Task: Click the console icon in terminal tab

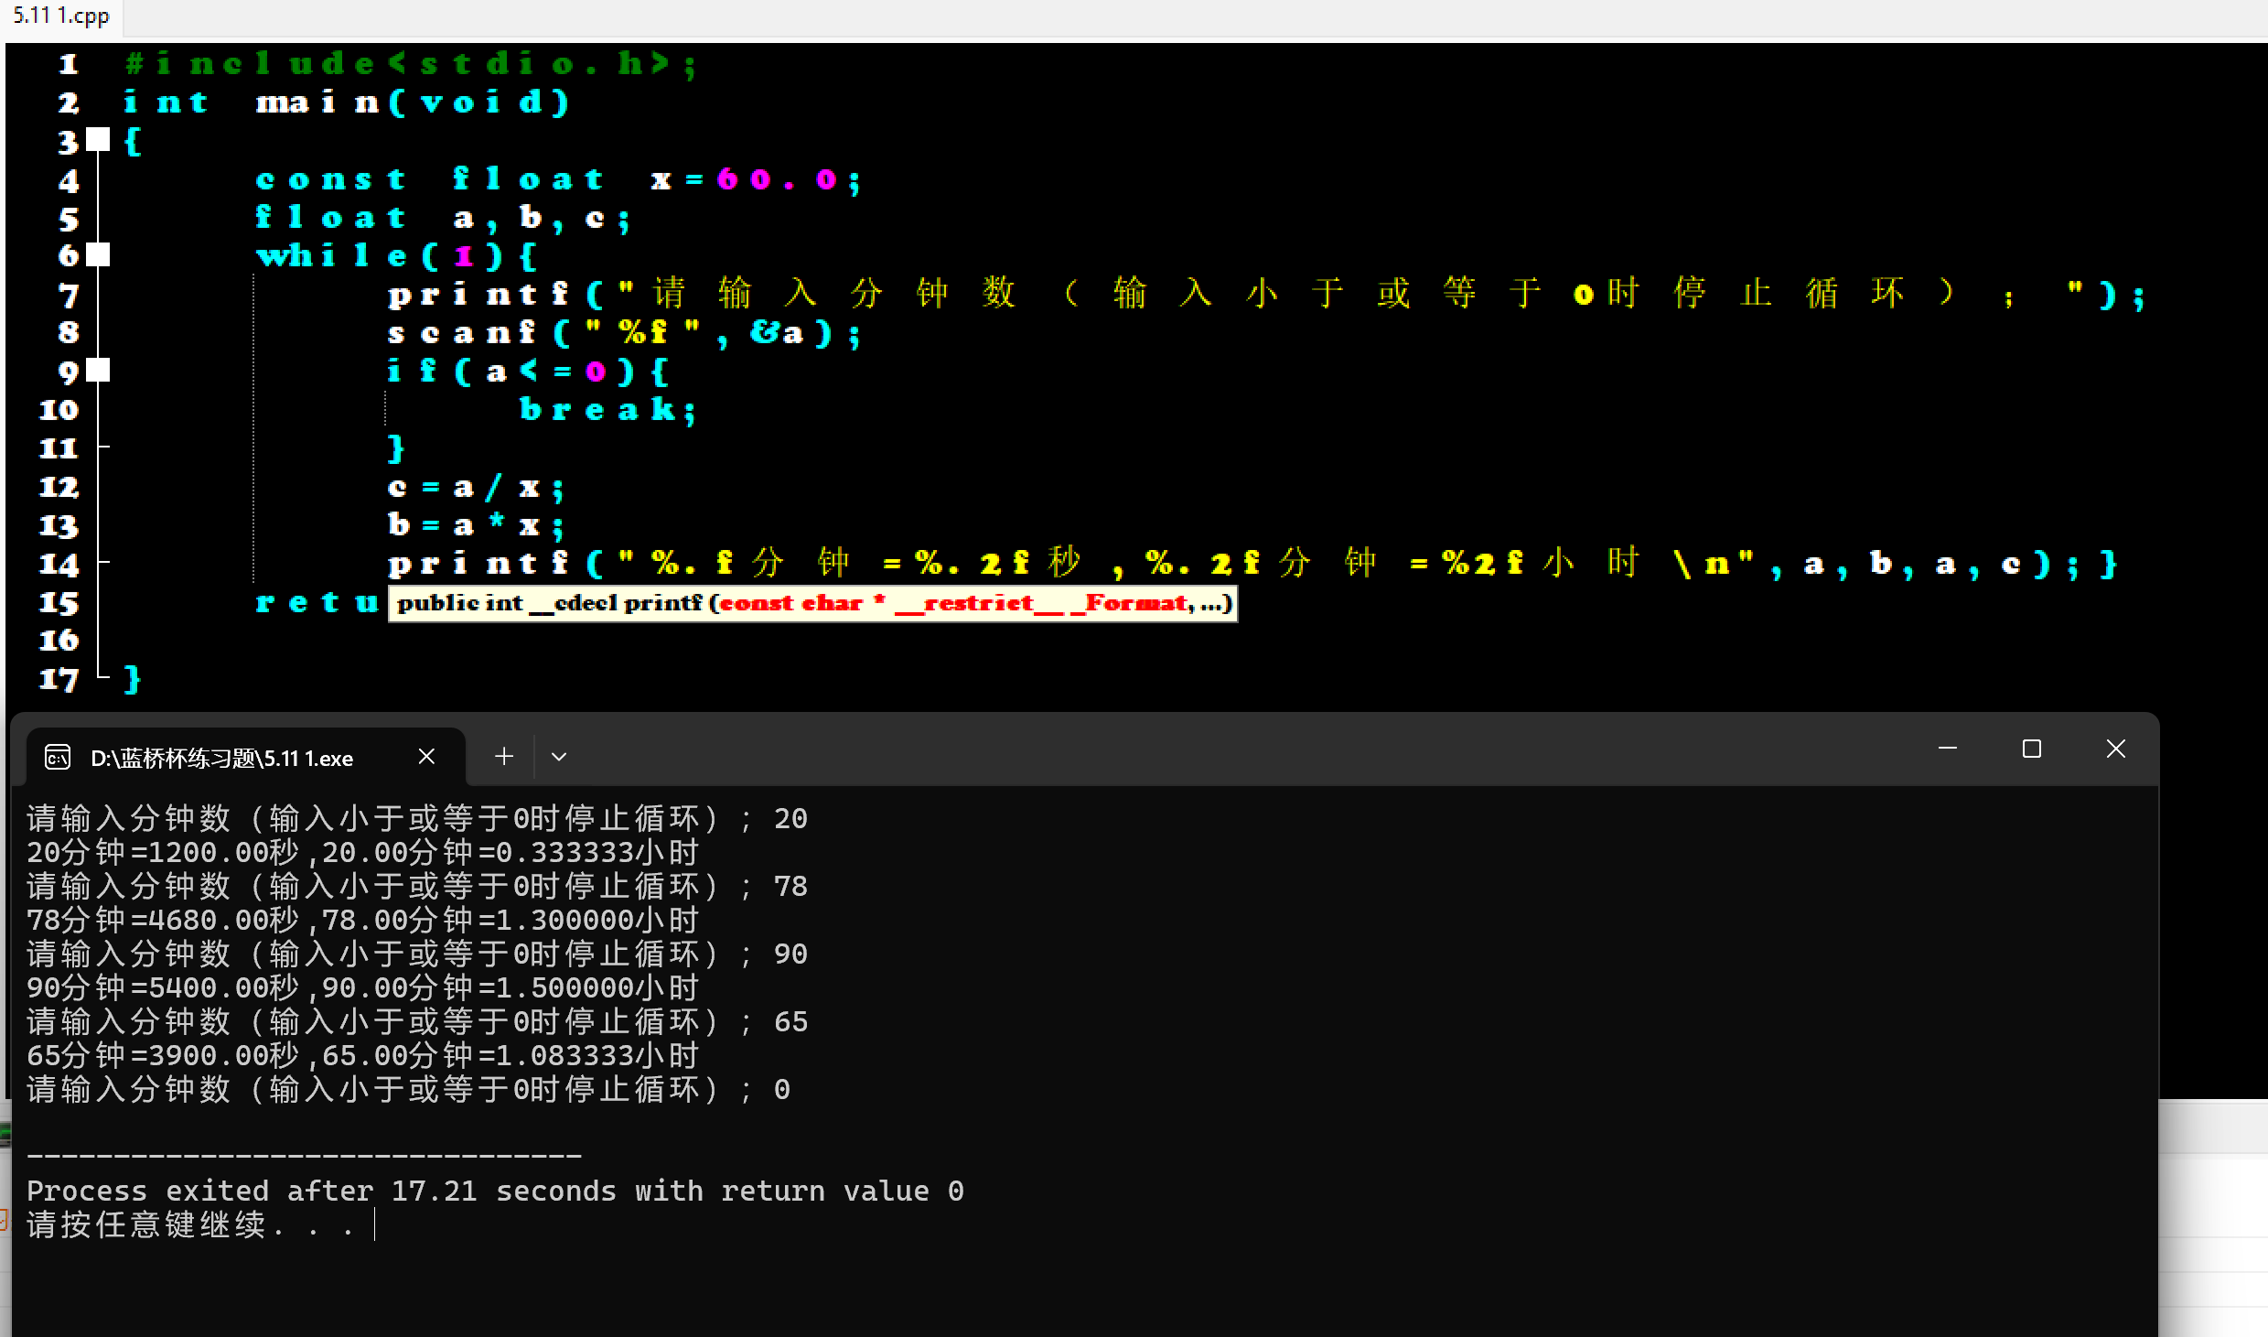Action: coord(58,758)
